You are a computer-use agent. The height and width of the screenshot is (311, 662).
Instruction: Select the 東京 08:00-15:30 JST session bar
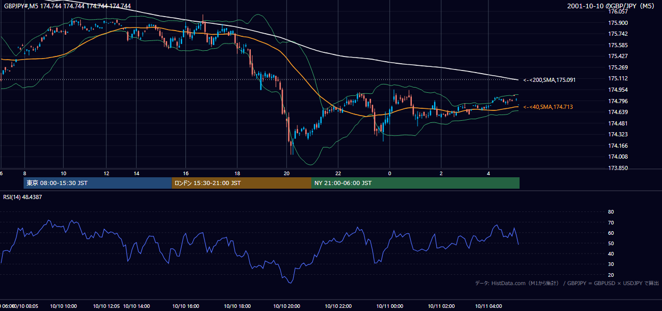point(98,183)
